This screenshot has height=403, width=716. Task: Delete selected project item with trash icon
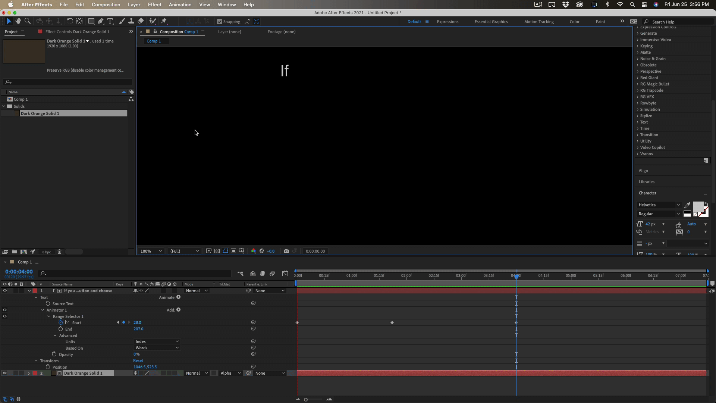click(59, 252)
